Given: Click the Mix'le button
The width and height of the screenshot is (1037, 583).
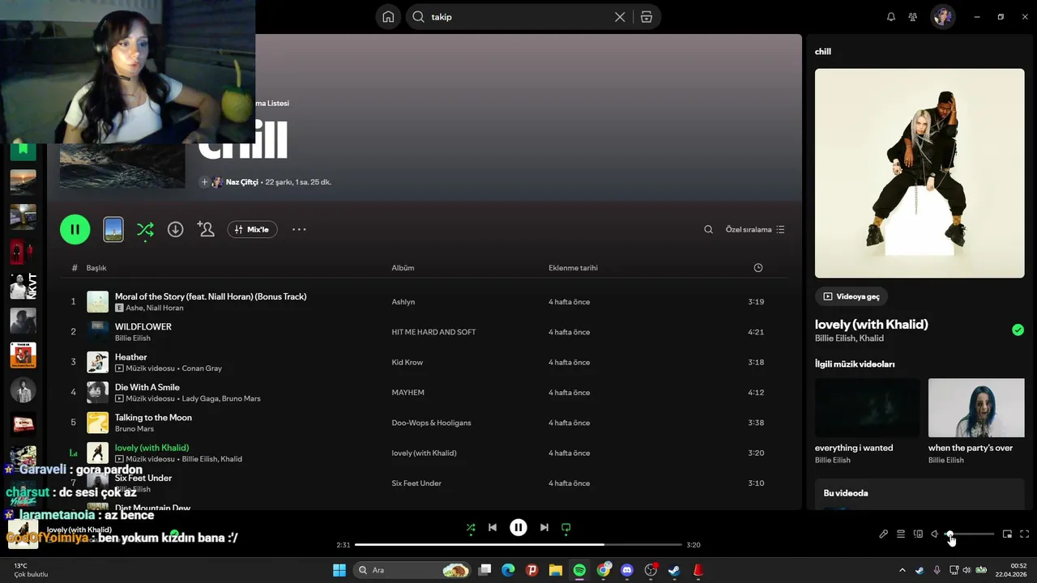Looking at the screenshot, I should [252, 230].
